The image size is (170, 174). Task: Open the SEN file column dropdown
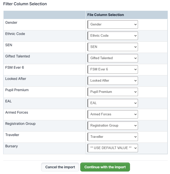point(112,47)
